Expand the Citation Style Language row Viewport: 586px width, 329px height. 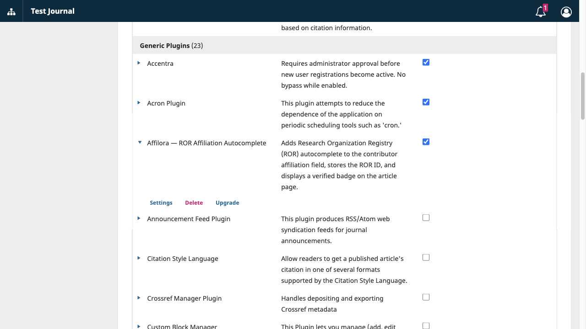(139, 258)
